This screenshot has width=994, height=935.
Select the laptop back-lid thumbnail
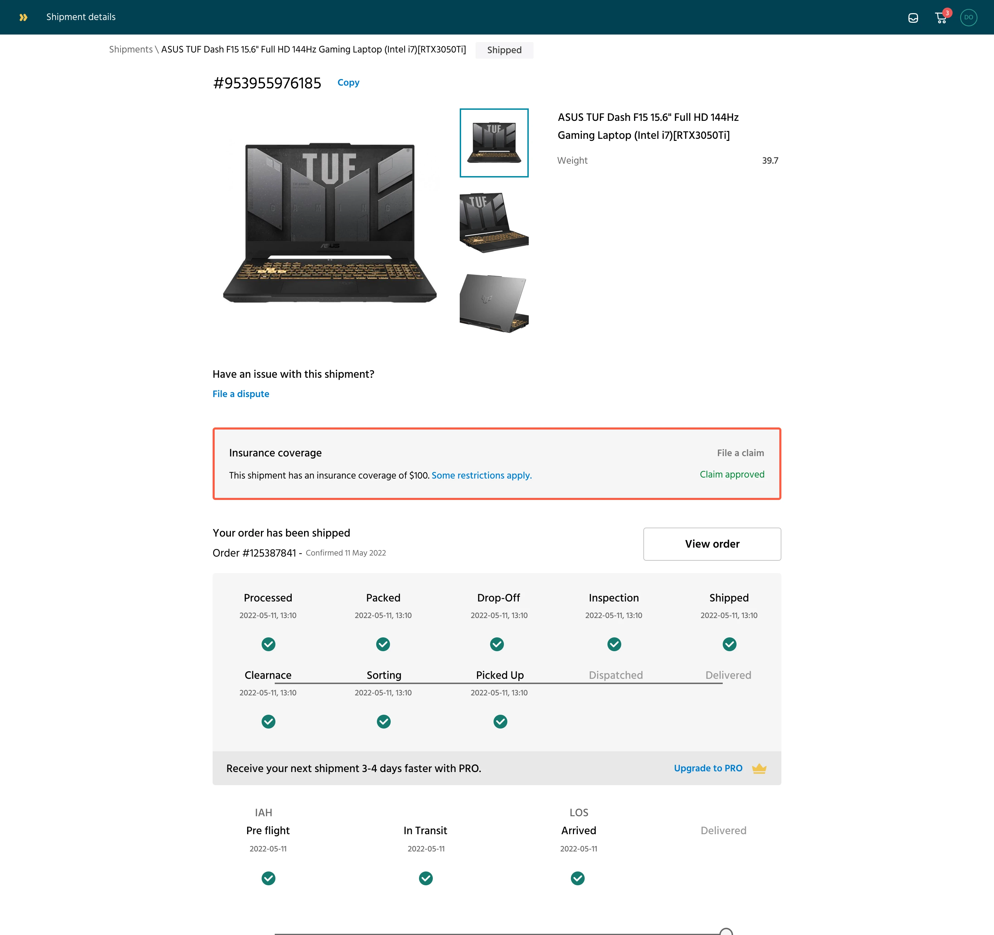tap(494, 303)
